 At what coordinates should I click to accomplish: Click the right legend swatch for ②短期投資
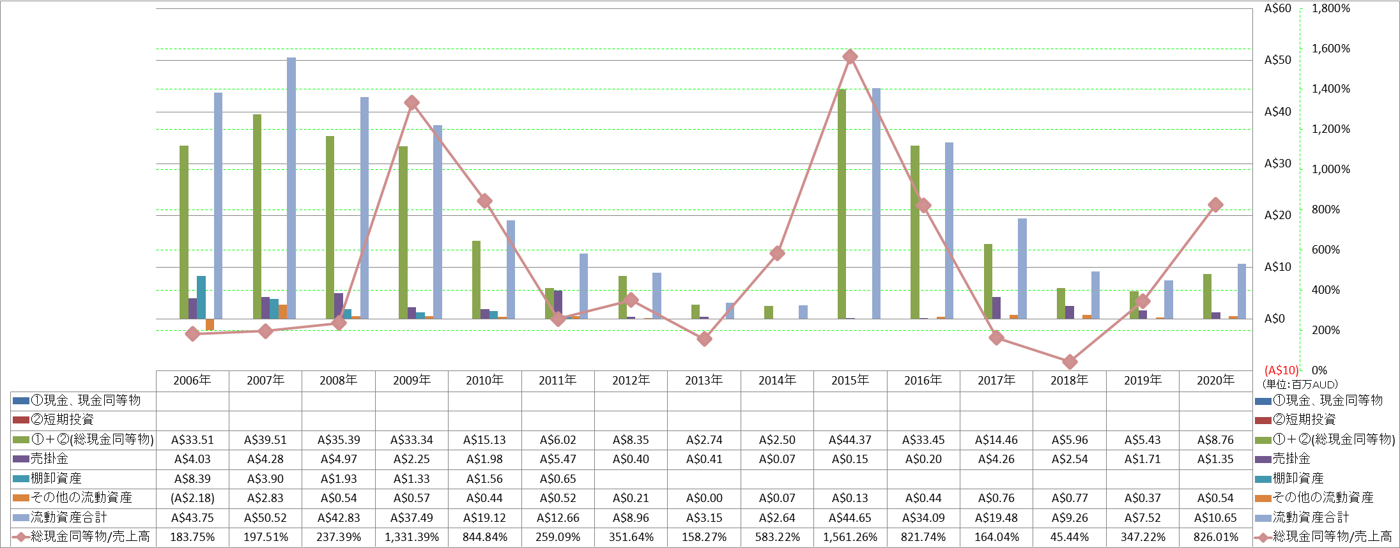(x=1263, y=420)
